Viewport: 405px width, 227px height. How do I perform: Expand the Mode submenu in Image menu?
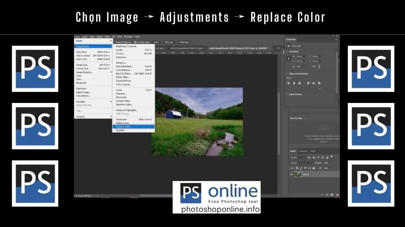pyautogui.click(x=93, y=41)
